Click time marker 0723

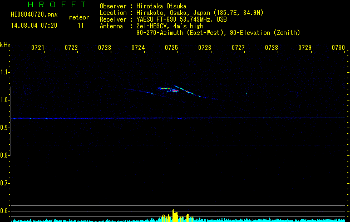coord(105,48)
